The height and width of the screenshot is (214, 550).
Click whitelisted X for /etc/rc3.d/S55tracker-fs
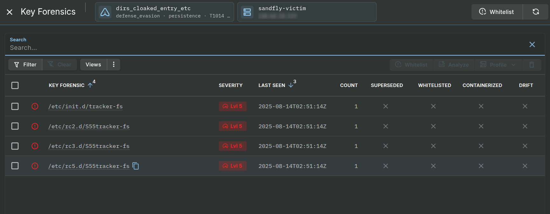(433, 146)
